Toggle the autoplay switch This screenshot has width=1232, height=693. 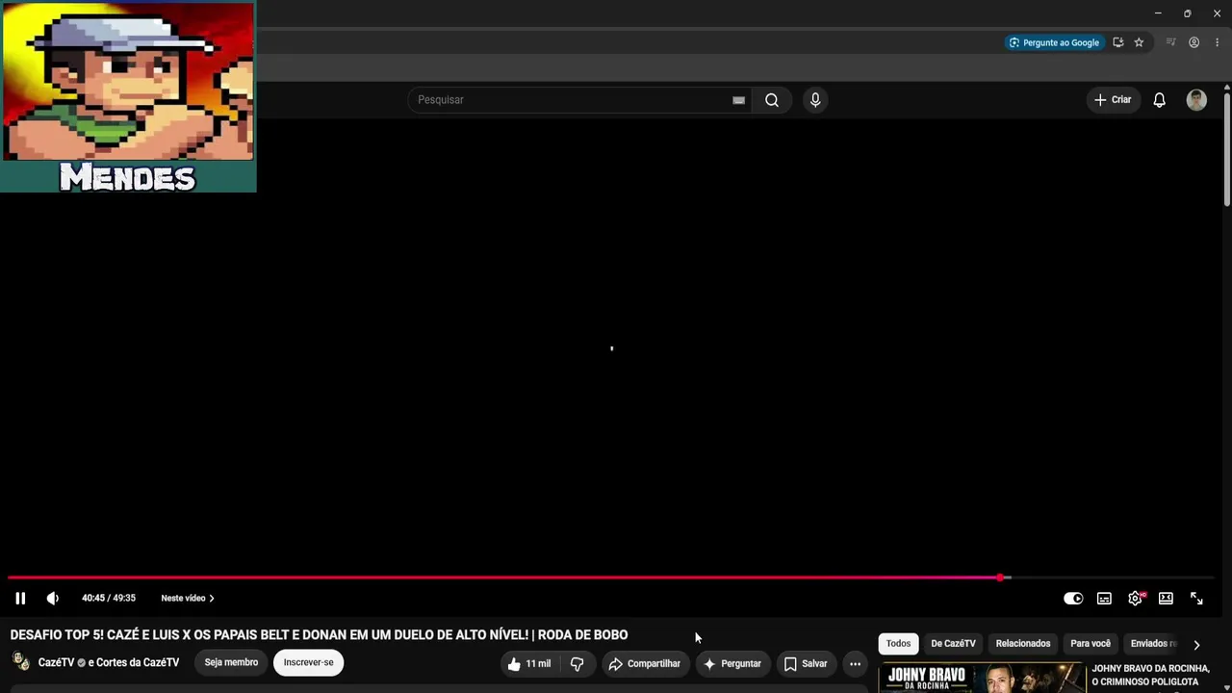[x=1073, y=598]
